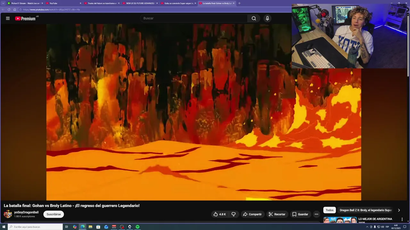Open the three-dot more actions menu
This screenshot has height=230, width=410.
316,214
